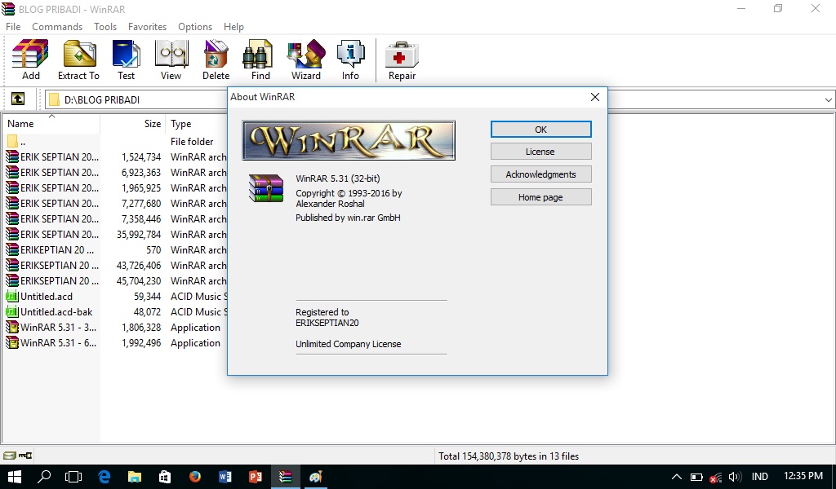Open the Favorites menu

click(147, 27)
